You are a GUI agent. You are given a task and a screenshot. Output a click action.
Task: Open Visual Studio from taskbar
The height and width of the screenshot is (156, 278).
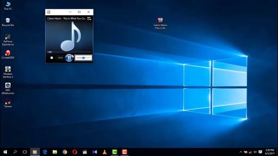(x=95, y=152)
